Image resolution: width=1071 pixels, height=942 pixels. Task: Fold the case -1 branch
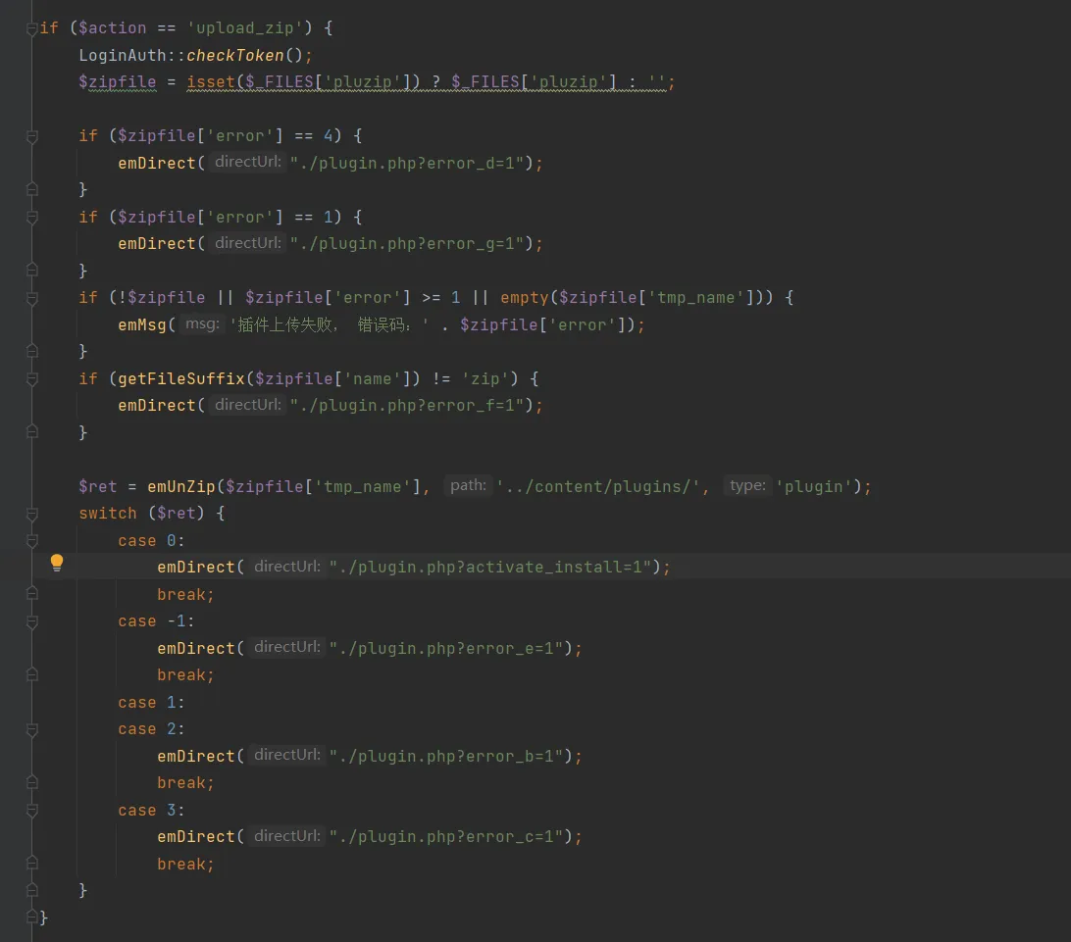(32, 621)
